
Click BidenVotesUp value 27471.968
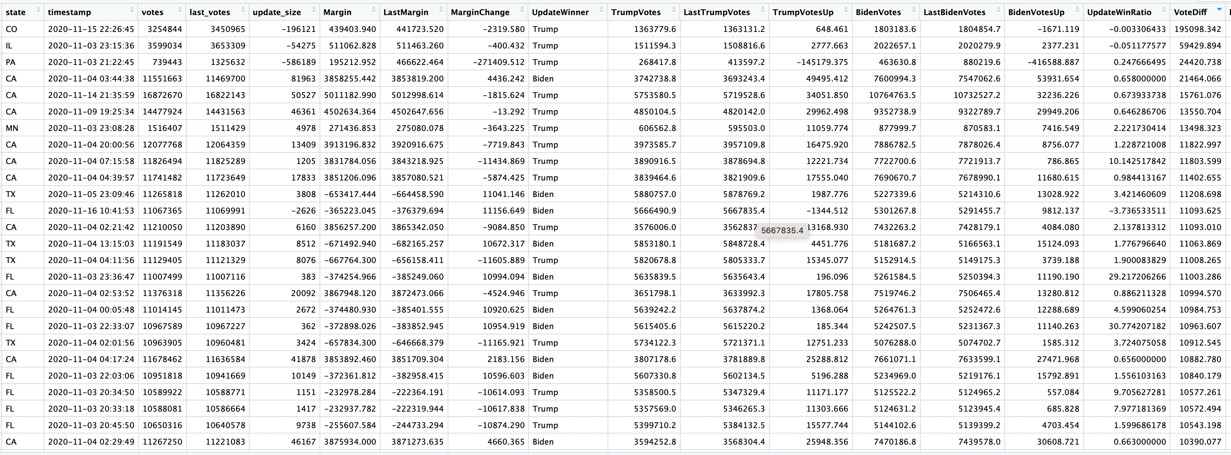click(1058, 360)
